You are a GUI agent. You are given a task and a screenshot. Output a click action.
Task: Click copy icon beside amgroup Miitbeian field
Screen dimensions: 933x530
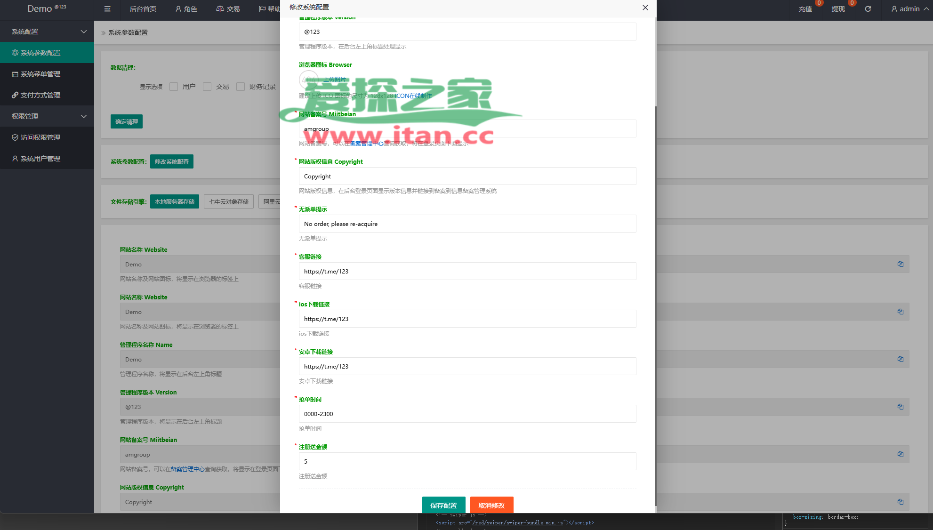click(x=900, y=454)
